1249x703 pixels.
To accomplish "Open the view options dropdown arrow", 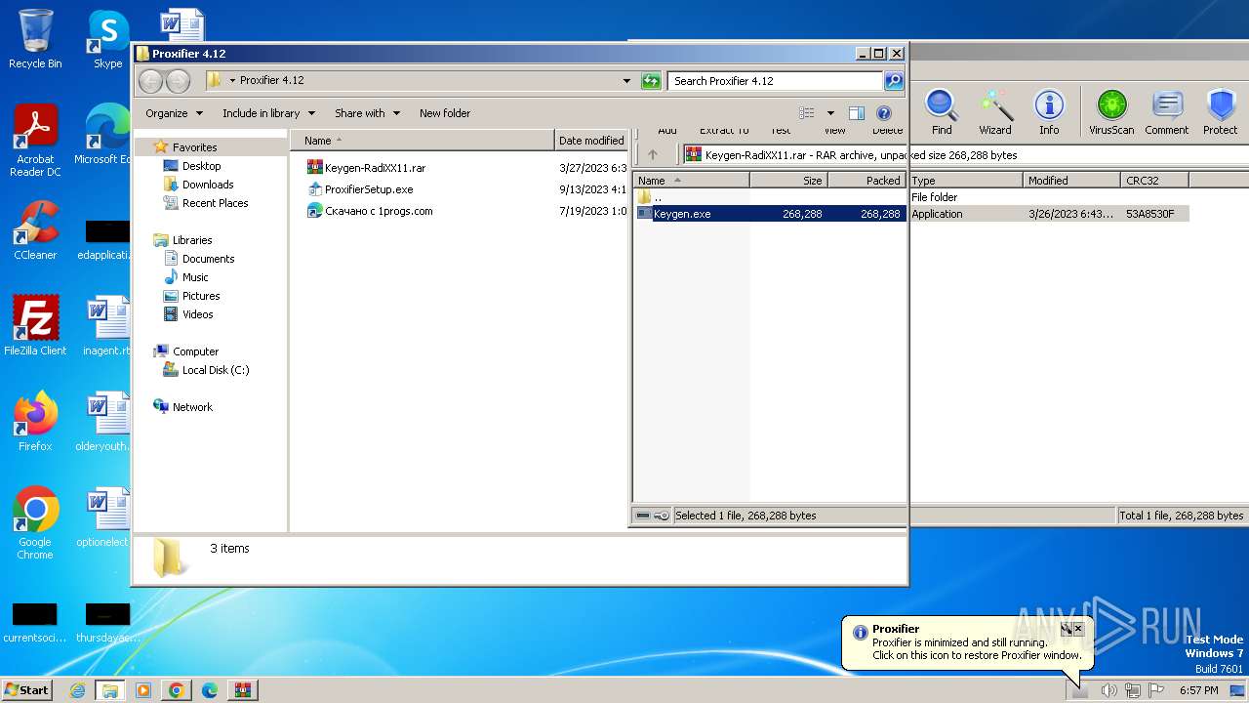I will click(x=830, y=113).
